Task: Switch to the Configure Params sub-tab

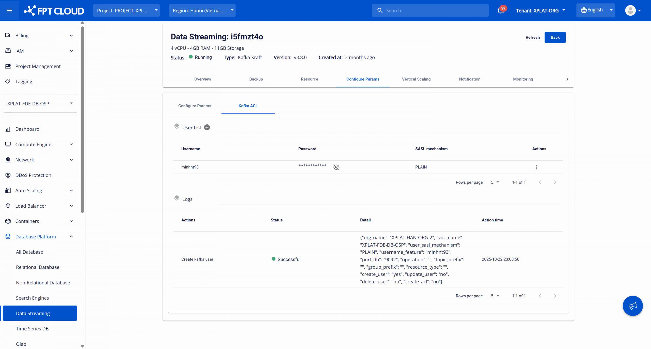Action: pos(195,106)
